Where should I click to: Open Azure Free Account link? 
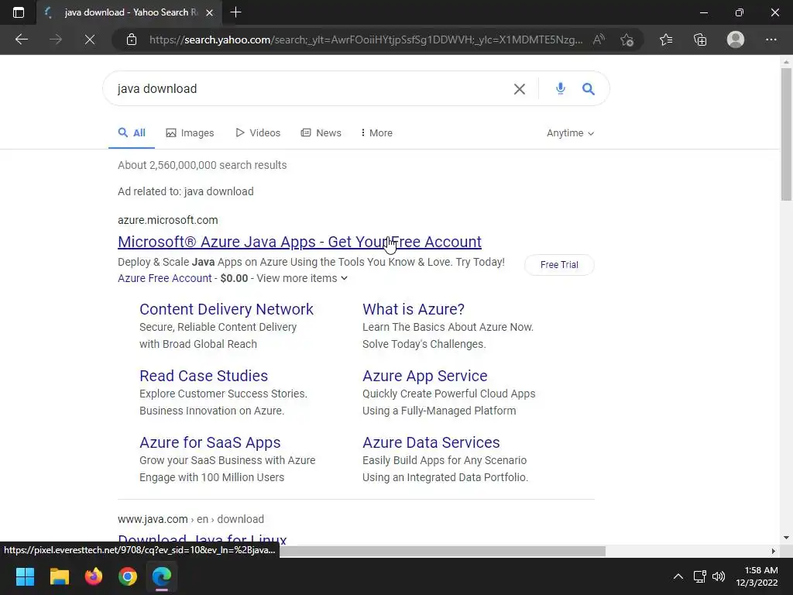165,278
